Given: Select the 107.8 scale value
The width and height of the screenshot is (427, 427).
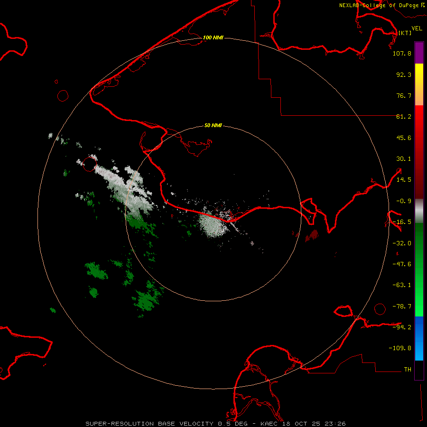Looking at the screenshot, I should pos(402,54).
